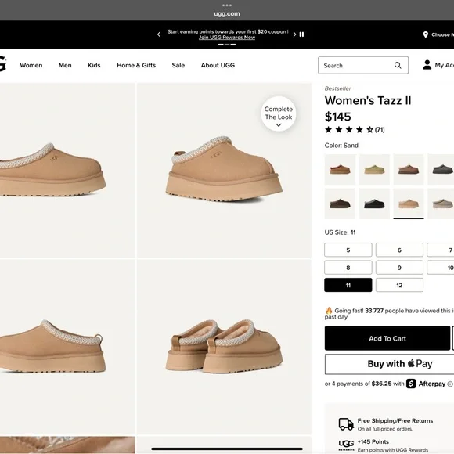Screen dimensions: 454x454
Task: Select the chestnut brown color swatch
Action: click(x=340, y=169)
